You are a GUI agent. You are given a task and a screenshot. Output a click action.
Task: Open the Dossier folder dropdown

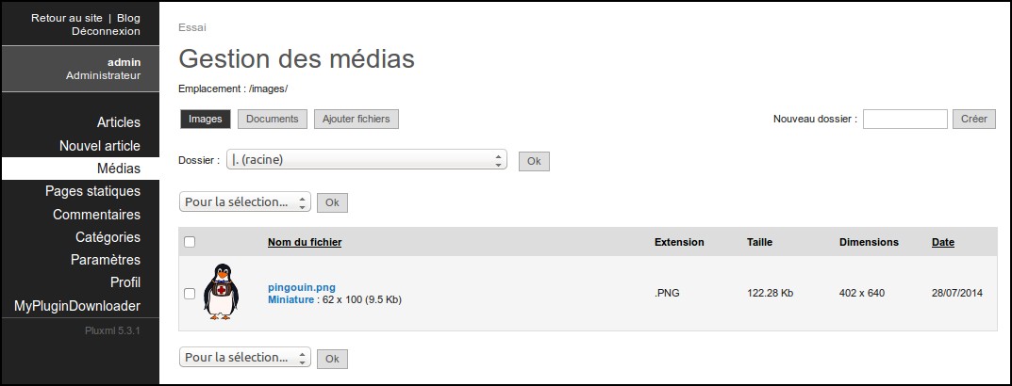(368, 160)
